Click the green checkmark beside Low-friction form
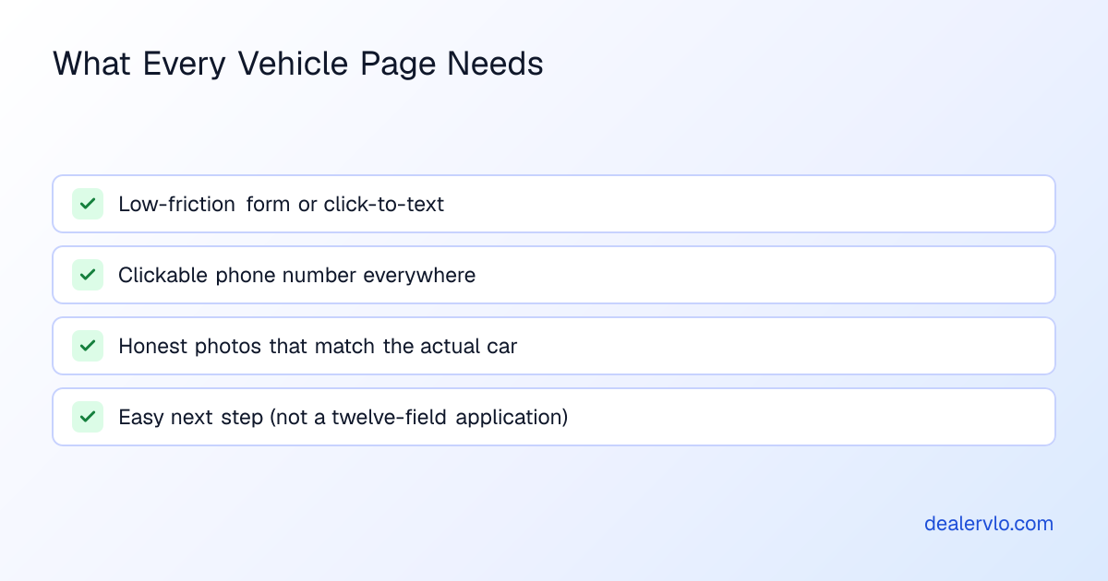 (x=88, y=204)
